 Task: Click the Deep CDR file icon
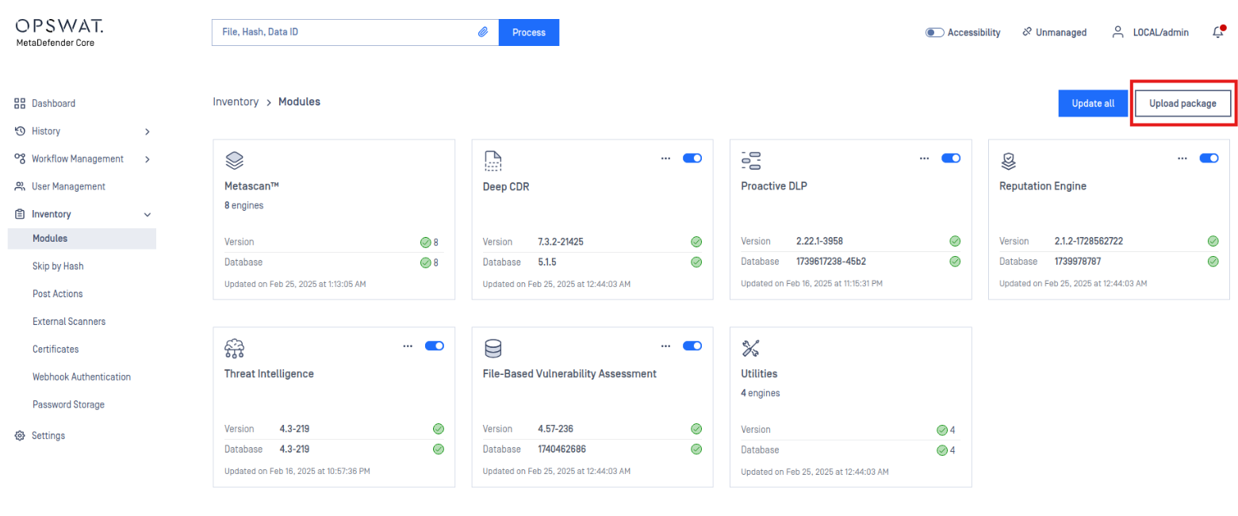pos(493,161)
